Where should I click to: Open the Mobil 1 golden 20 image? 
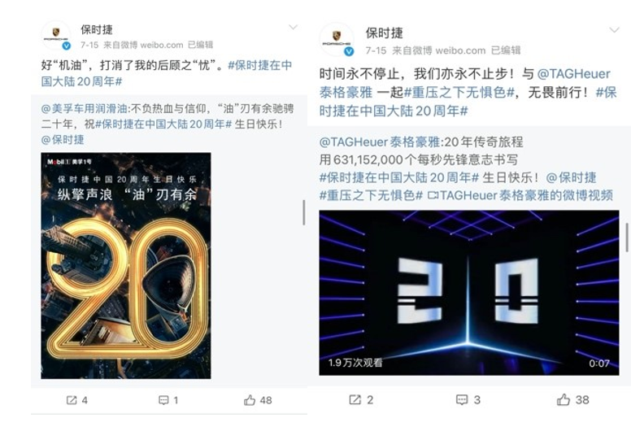click(x=126, y=266)
